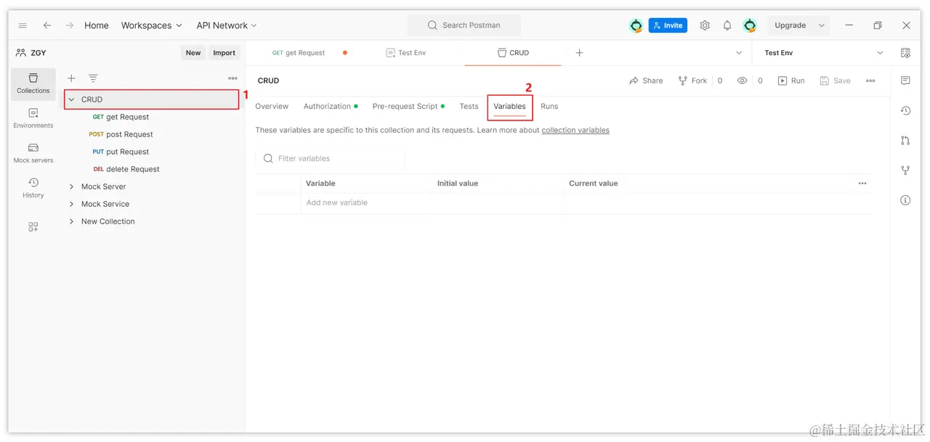Click the Invite button
The height and width of the screenshot is (442, 930).
(x=668, y=25)
